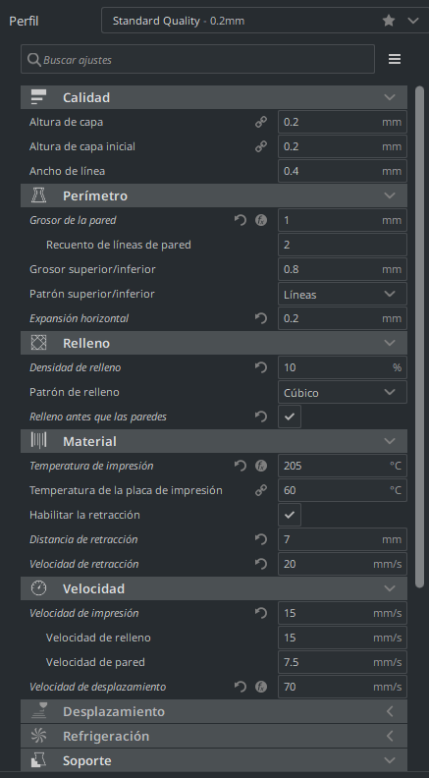
Task: Expand the Refrigeración section
Action: [x=214, y=736]
